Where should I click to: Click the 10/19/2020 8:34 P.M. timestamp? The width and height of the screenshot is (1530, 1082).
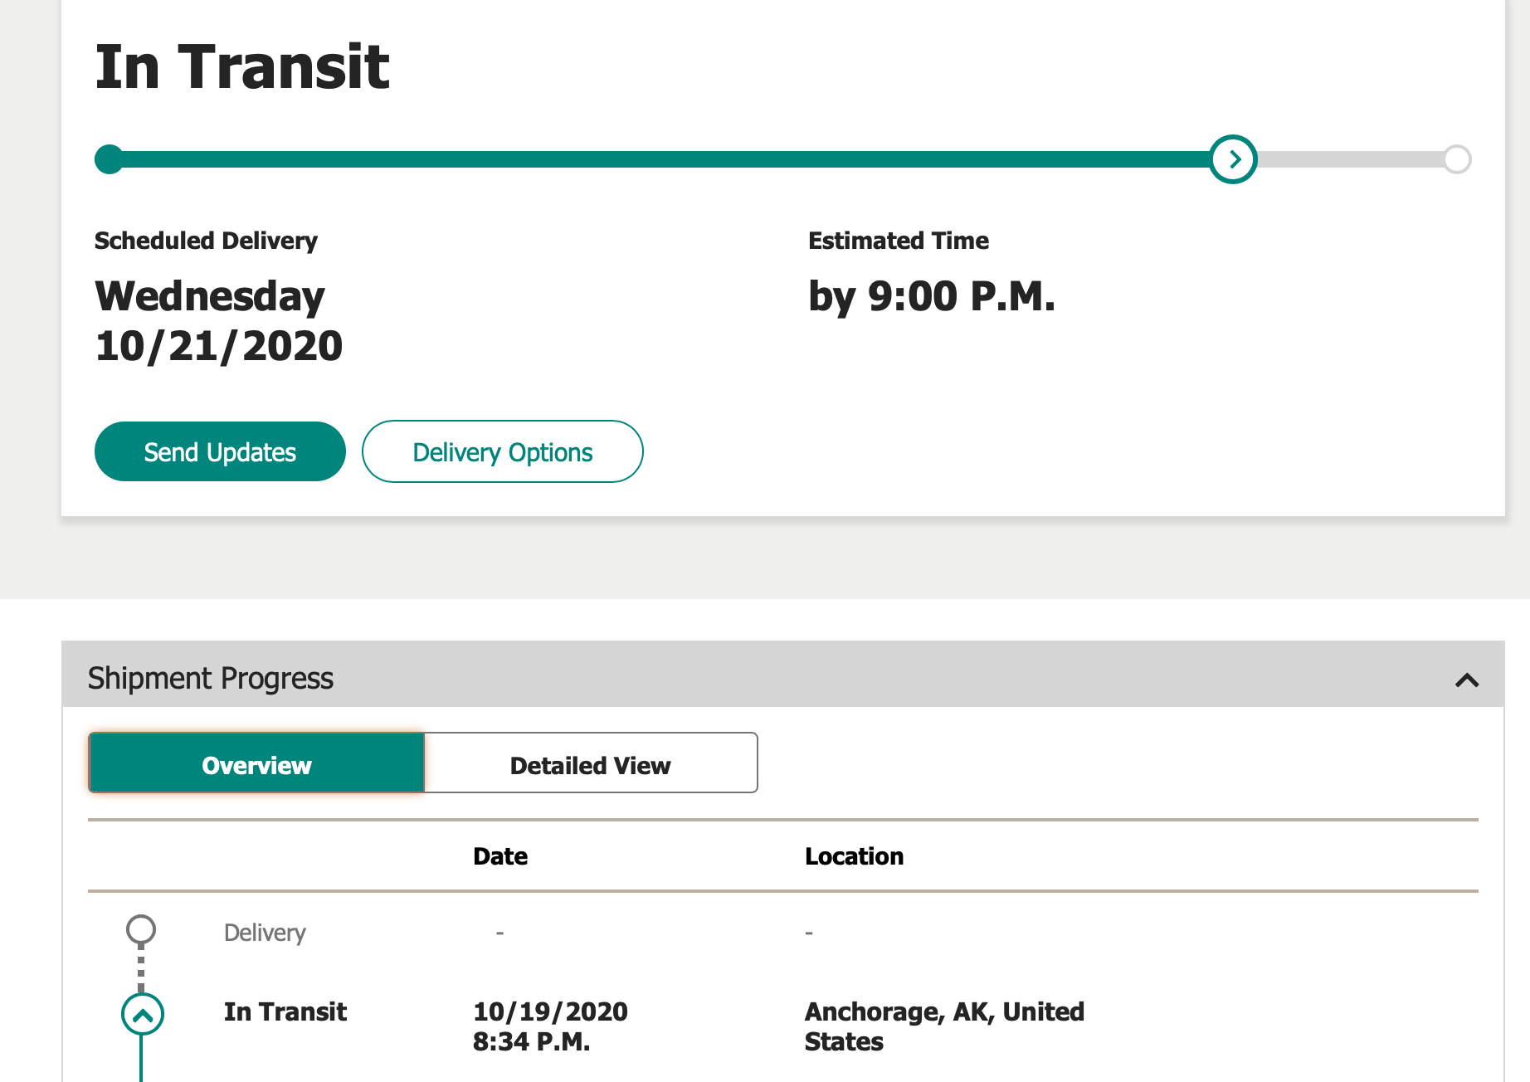(550, 1026)
